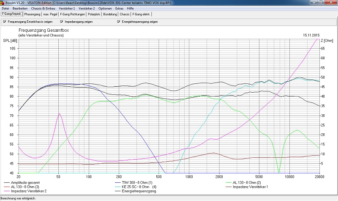Open the Extras menu
338x201 pixels.
pos(120,8)
